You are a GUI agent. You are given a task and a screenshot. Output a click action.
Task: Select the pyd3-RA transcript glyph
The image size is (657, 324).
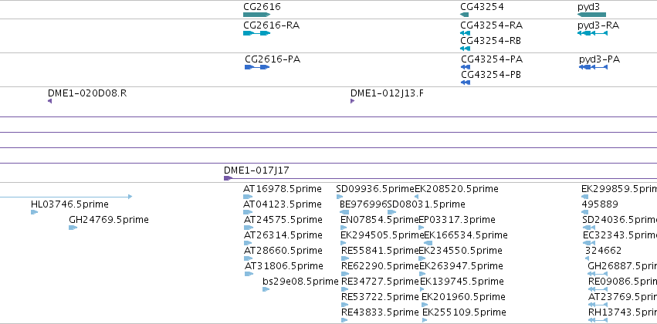click(x=592, y=33)
